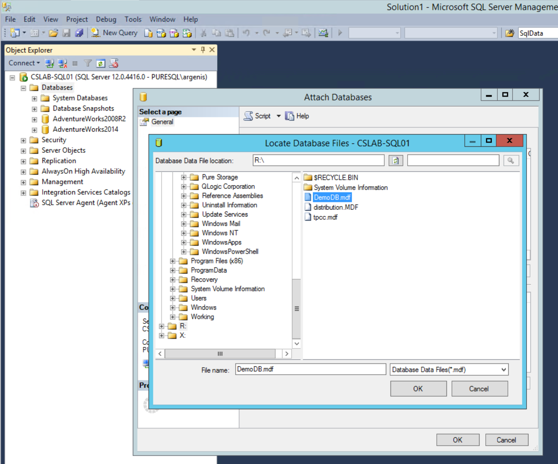Click the search text box in Locate dialog
Viewport: 558px width, 464px height.
453,160
